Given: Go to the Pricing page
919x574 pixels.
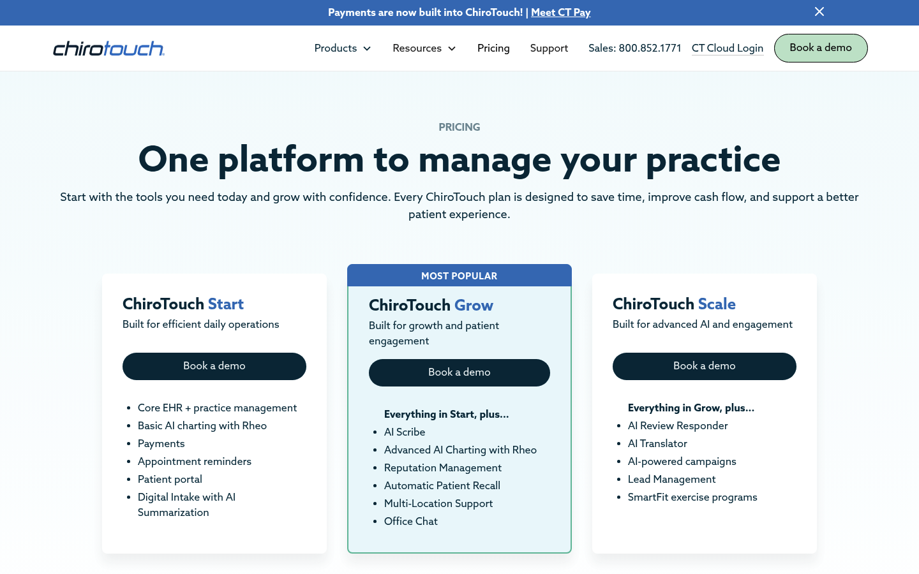Looking at the screenshot, I should pos(493,48).
